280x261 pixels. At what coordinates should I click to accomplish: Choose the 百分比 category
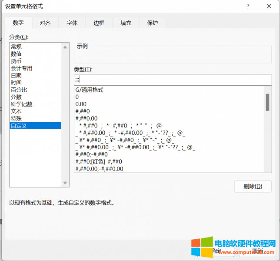point(19,90)
